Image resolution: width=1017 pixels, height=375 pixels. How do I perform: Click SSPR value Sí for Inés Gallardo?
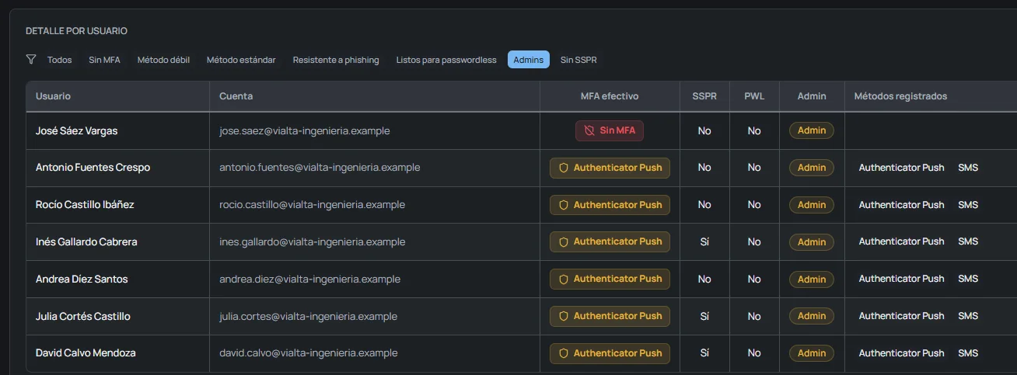tap(704, 242)
